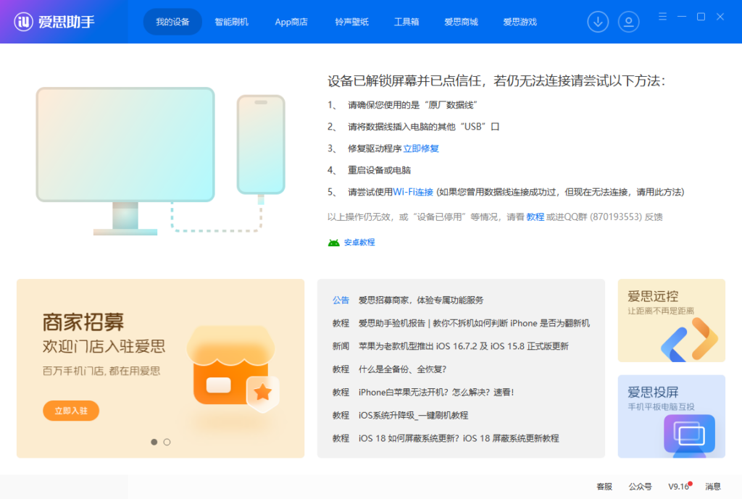Click the 立即修复 driver repair link
This screenshot has width=742, height=499.
[x=421, y=148]
